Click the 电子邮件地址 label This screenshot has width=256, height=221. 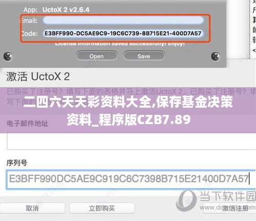[27, 123]
